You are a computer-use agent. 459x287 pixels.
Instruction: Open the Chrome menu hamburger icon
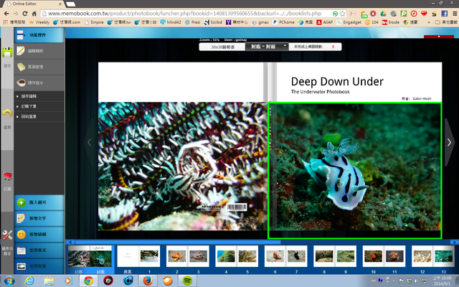[455, 14]
